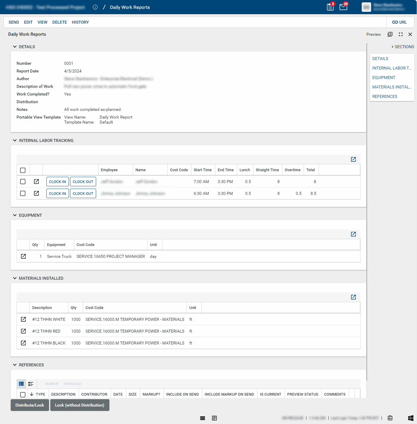Open Internal Labor Tracking grid in new window
The width and height of the screenshot is (417, 424).
tap(353, 159)
